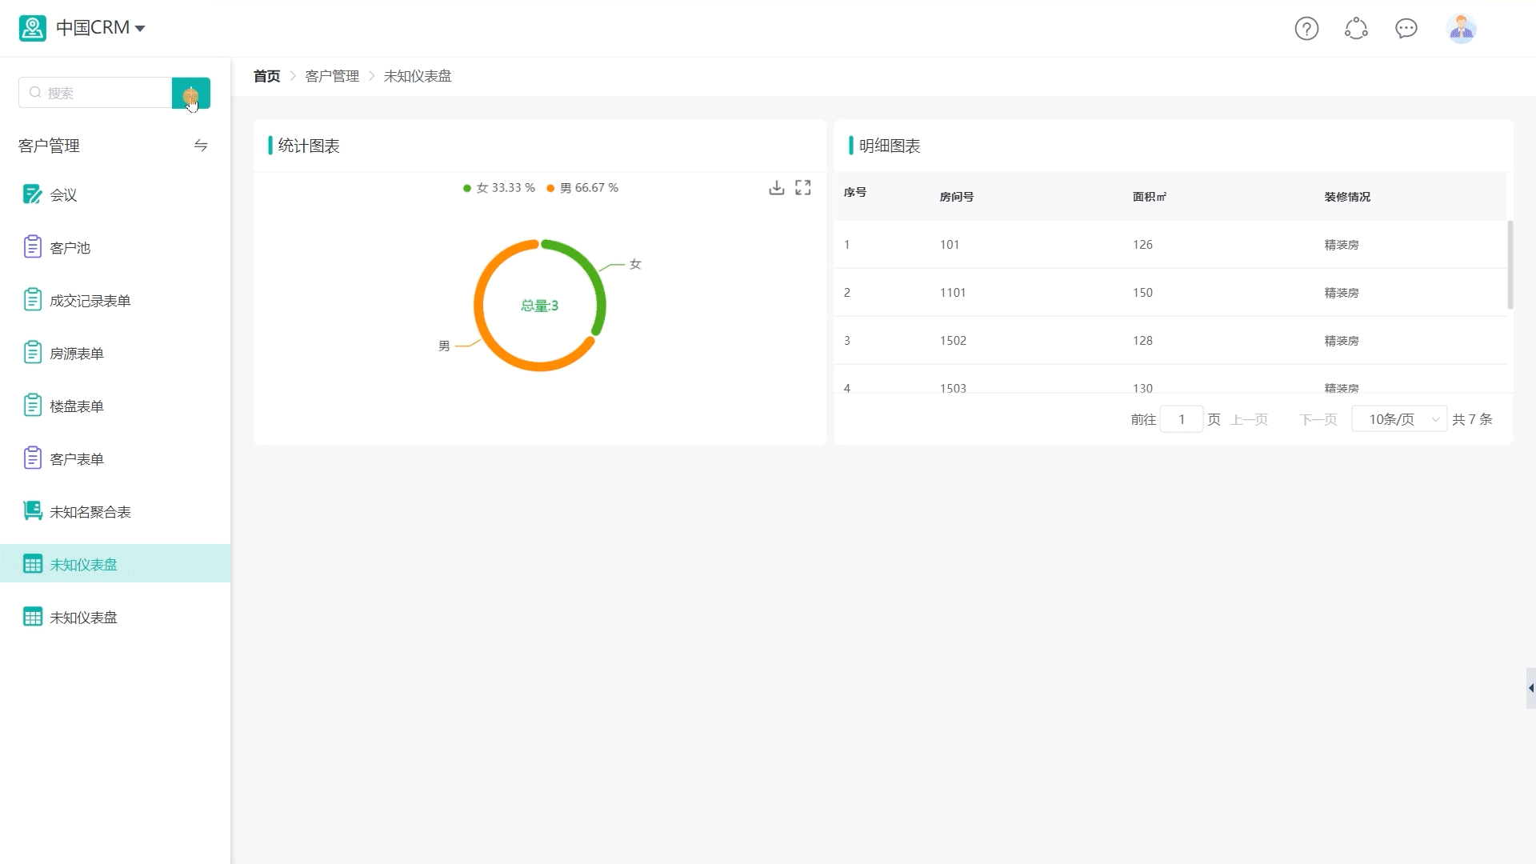This screenshot has width=1536, height=864.
Task: Click the 装修情况 column header
Action: [1347, 197]
